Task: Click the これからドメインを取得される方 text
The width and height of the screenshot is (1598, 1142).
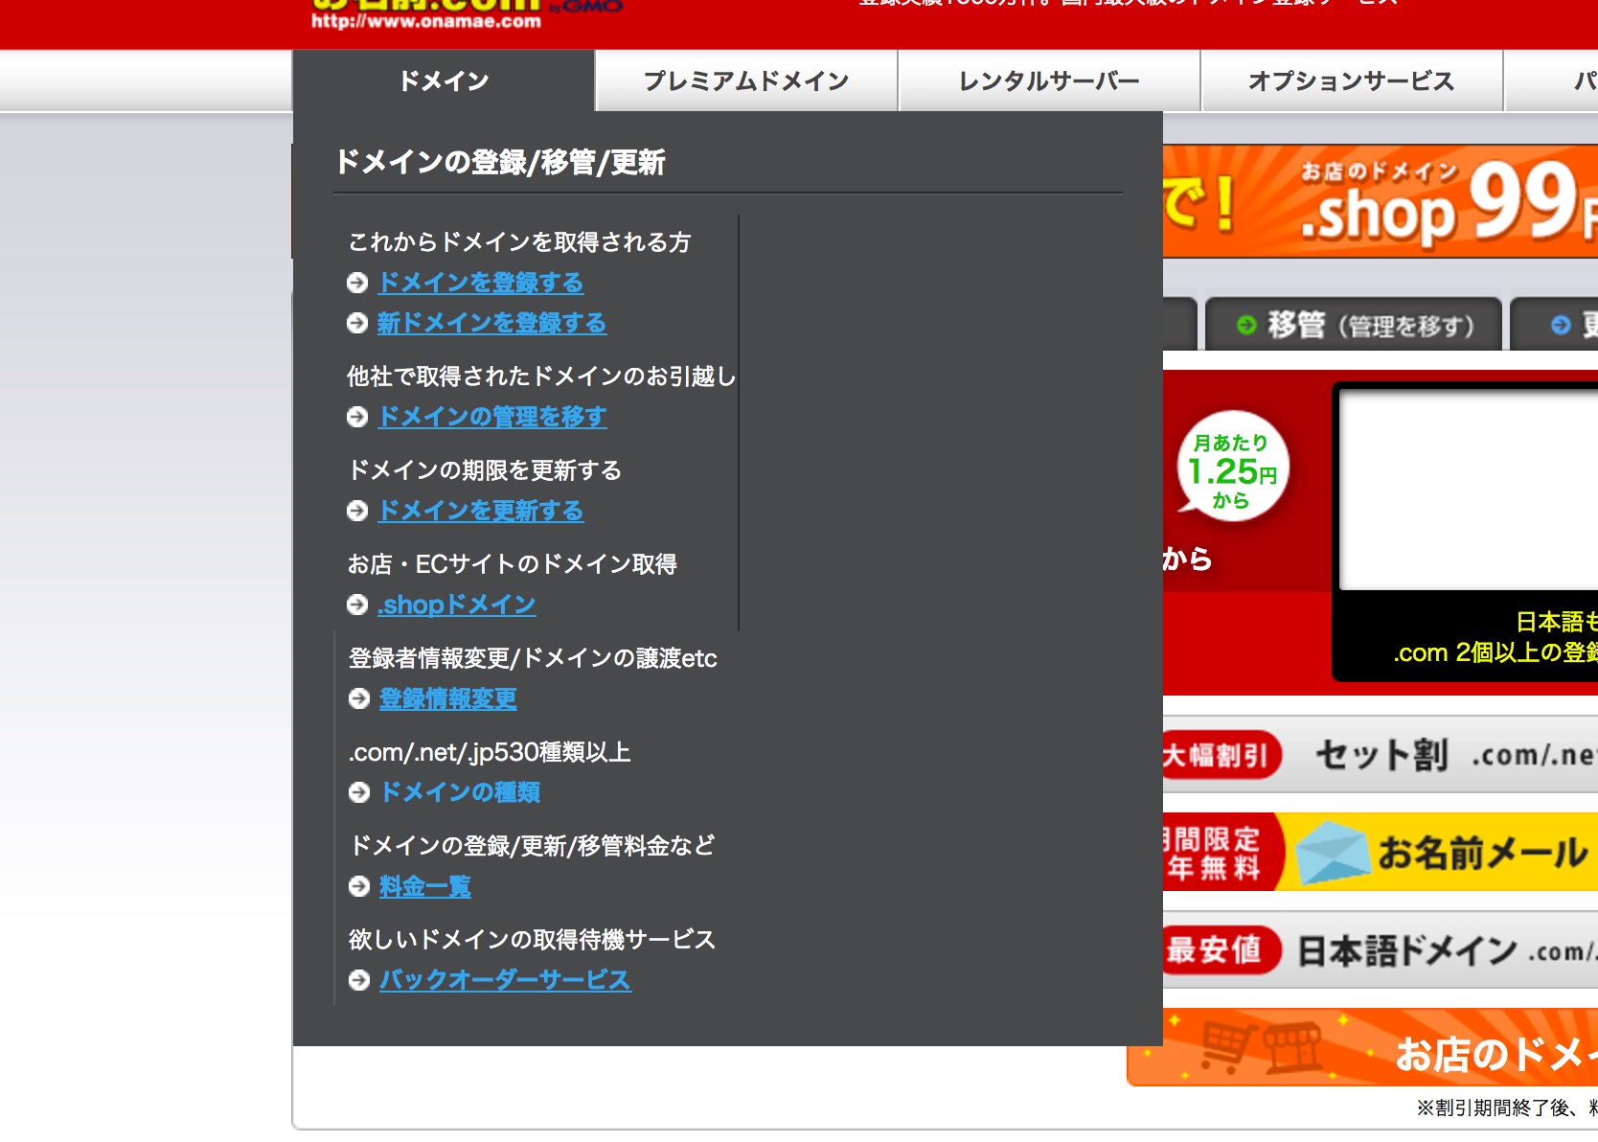Action: (x=519, y=242)
